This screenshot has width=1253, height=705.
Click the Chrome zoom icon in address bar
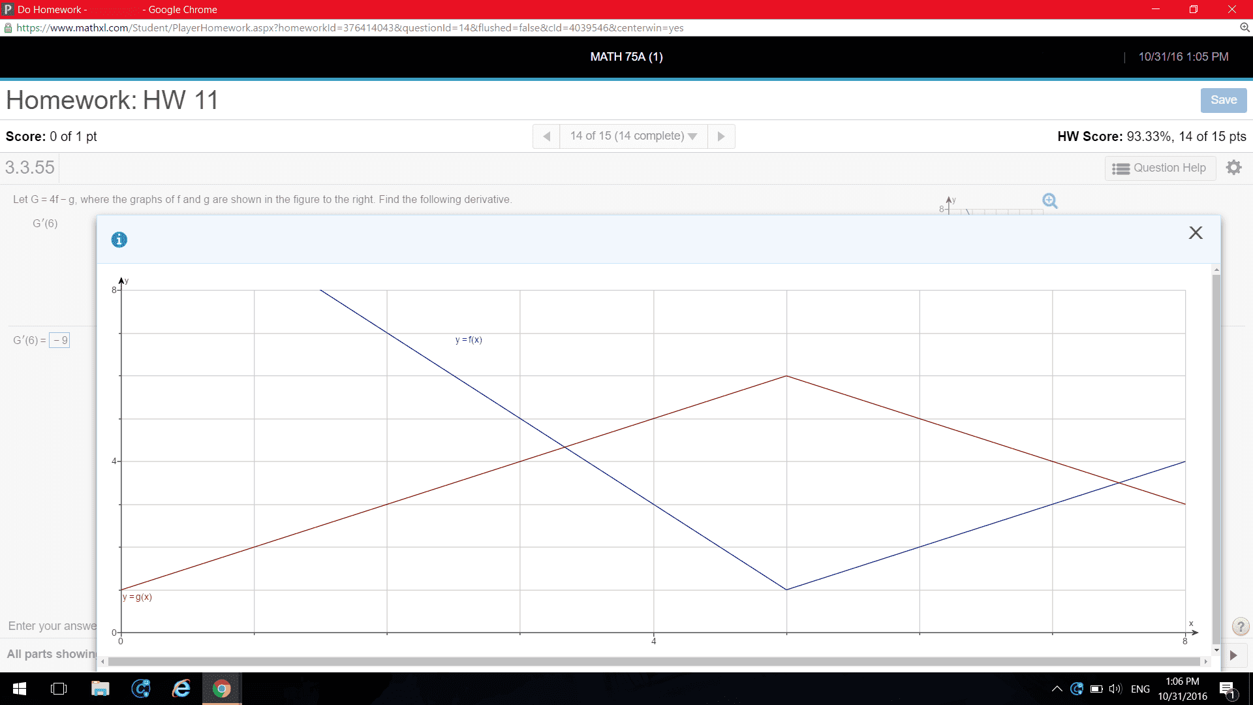pos(1245,27)
